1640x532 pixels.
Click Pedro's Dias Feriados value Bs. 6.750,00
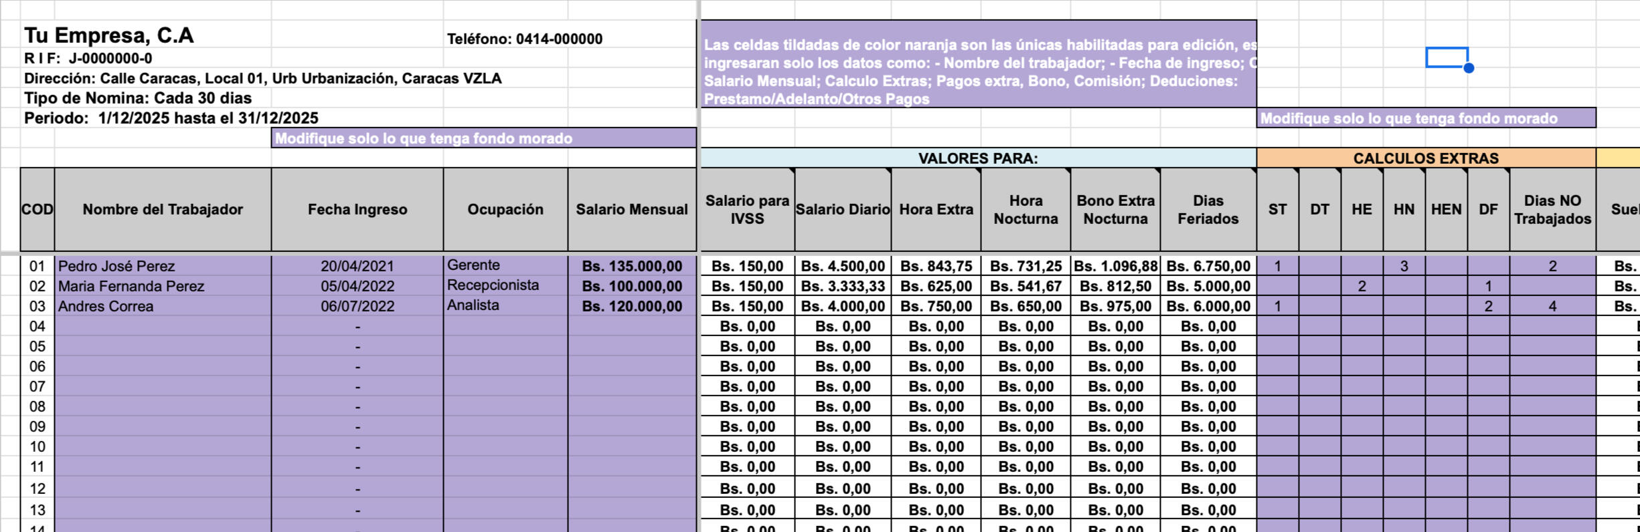click(1208, 266)
